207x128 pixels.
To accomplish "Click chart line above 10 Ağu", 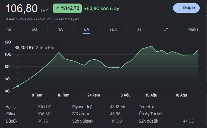I will [x=152, y=46].
